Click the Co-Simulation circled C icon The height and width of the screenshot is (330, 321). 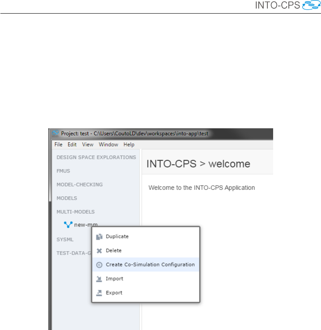[x=99, y=265]
